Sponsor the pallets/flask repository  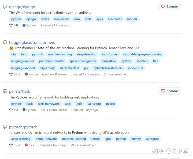click(169, 91)
